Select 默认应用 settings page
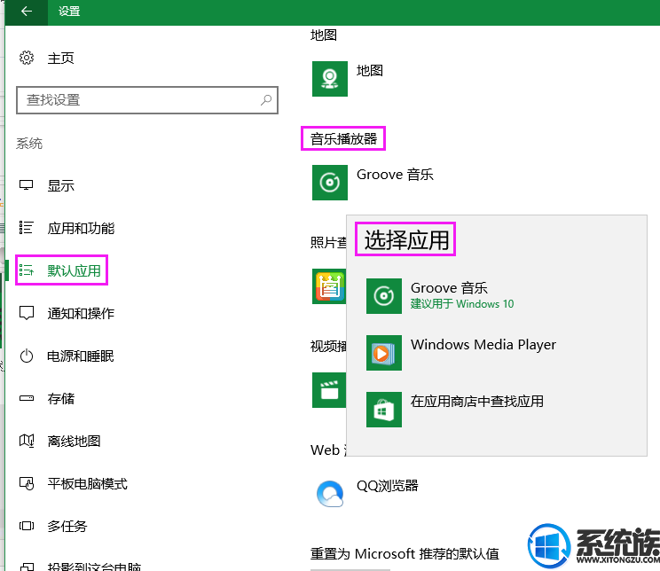 click(75, 270)
